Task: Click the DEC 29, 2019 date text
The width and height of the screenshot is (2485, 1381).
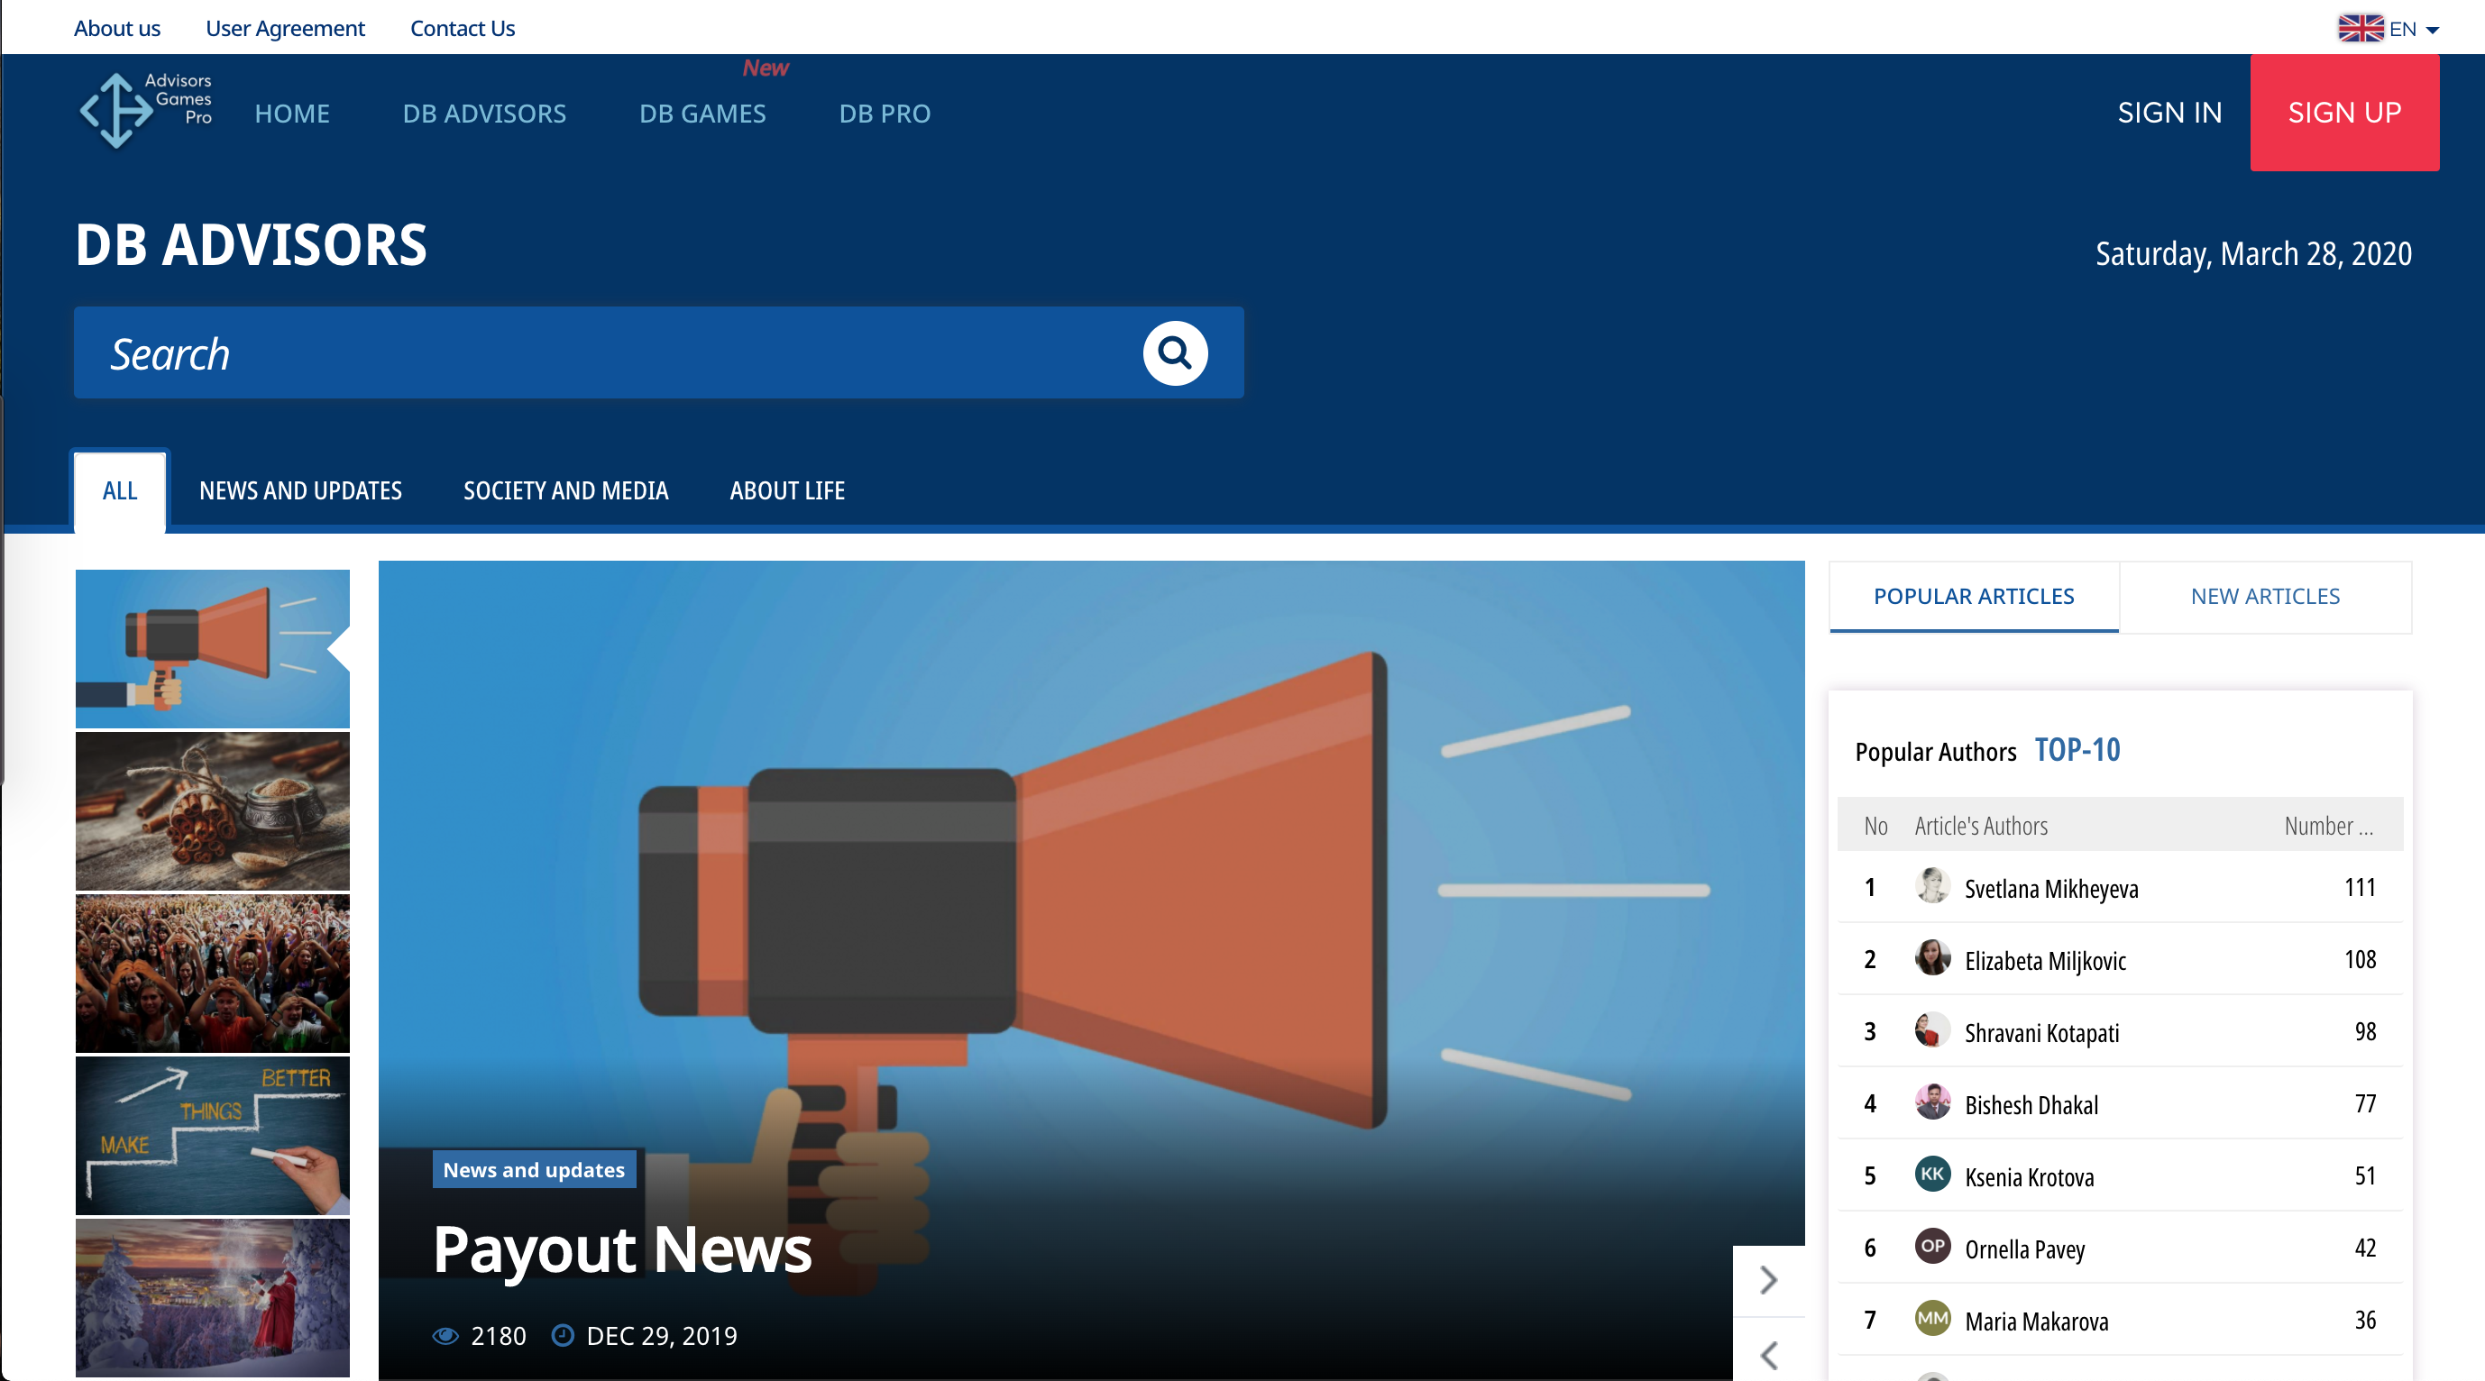Action: (x=662, y=1336)
